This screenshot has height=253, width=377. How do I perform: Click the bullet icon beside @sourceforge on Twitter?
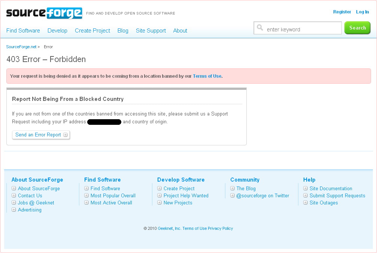point(232,195)
